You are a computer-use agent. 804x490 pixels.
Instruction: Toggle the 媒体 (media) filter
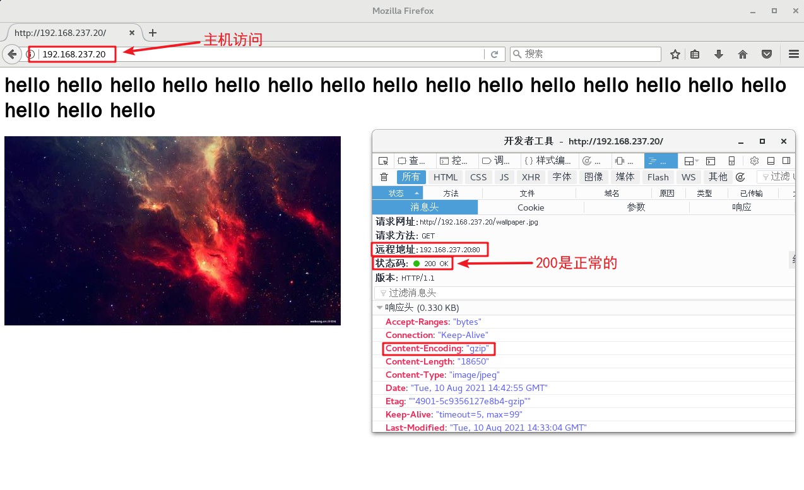[x=625, y=177]
